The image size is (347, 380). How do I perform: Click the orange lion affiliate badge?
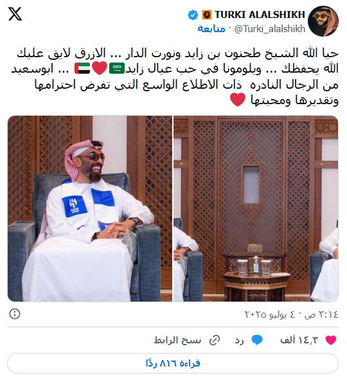click(206, 15)
